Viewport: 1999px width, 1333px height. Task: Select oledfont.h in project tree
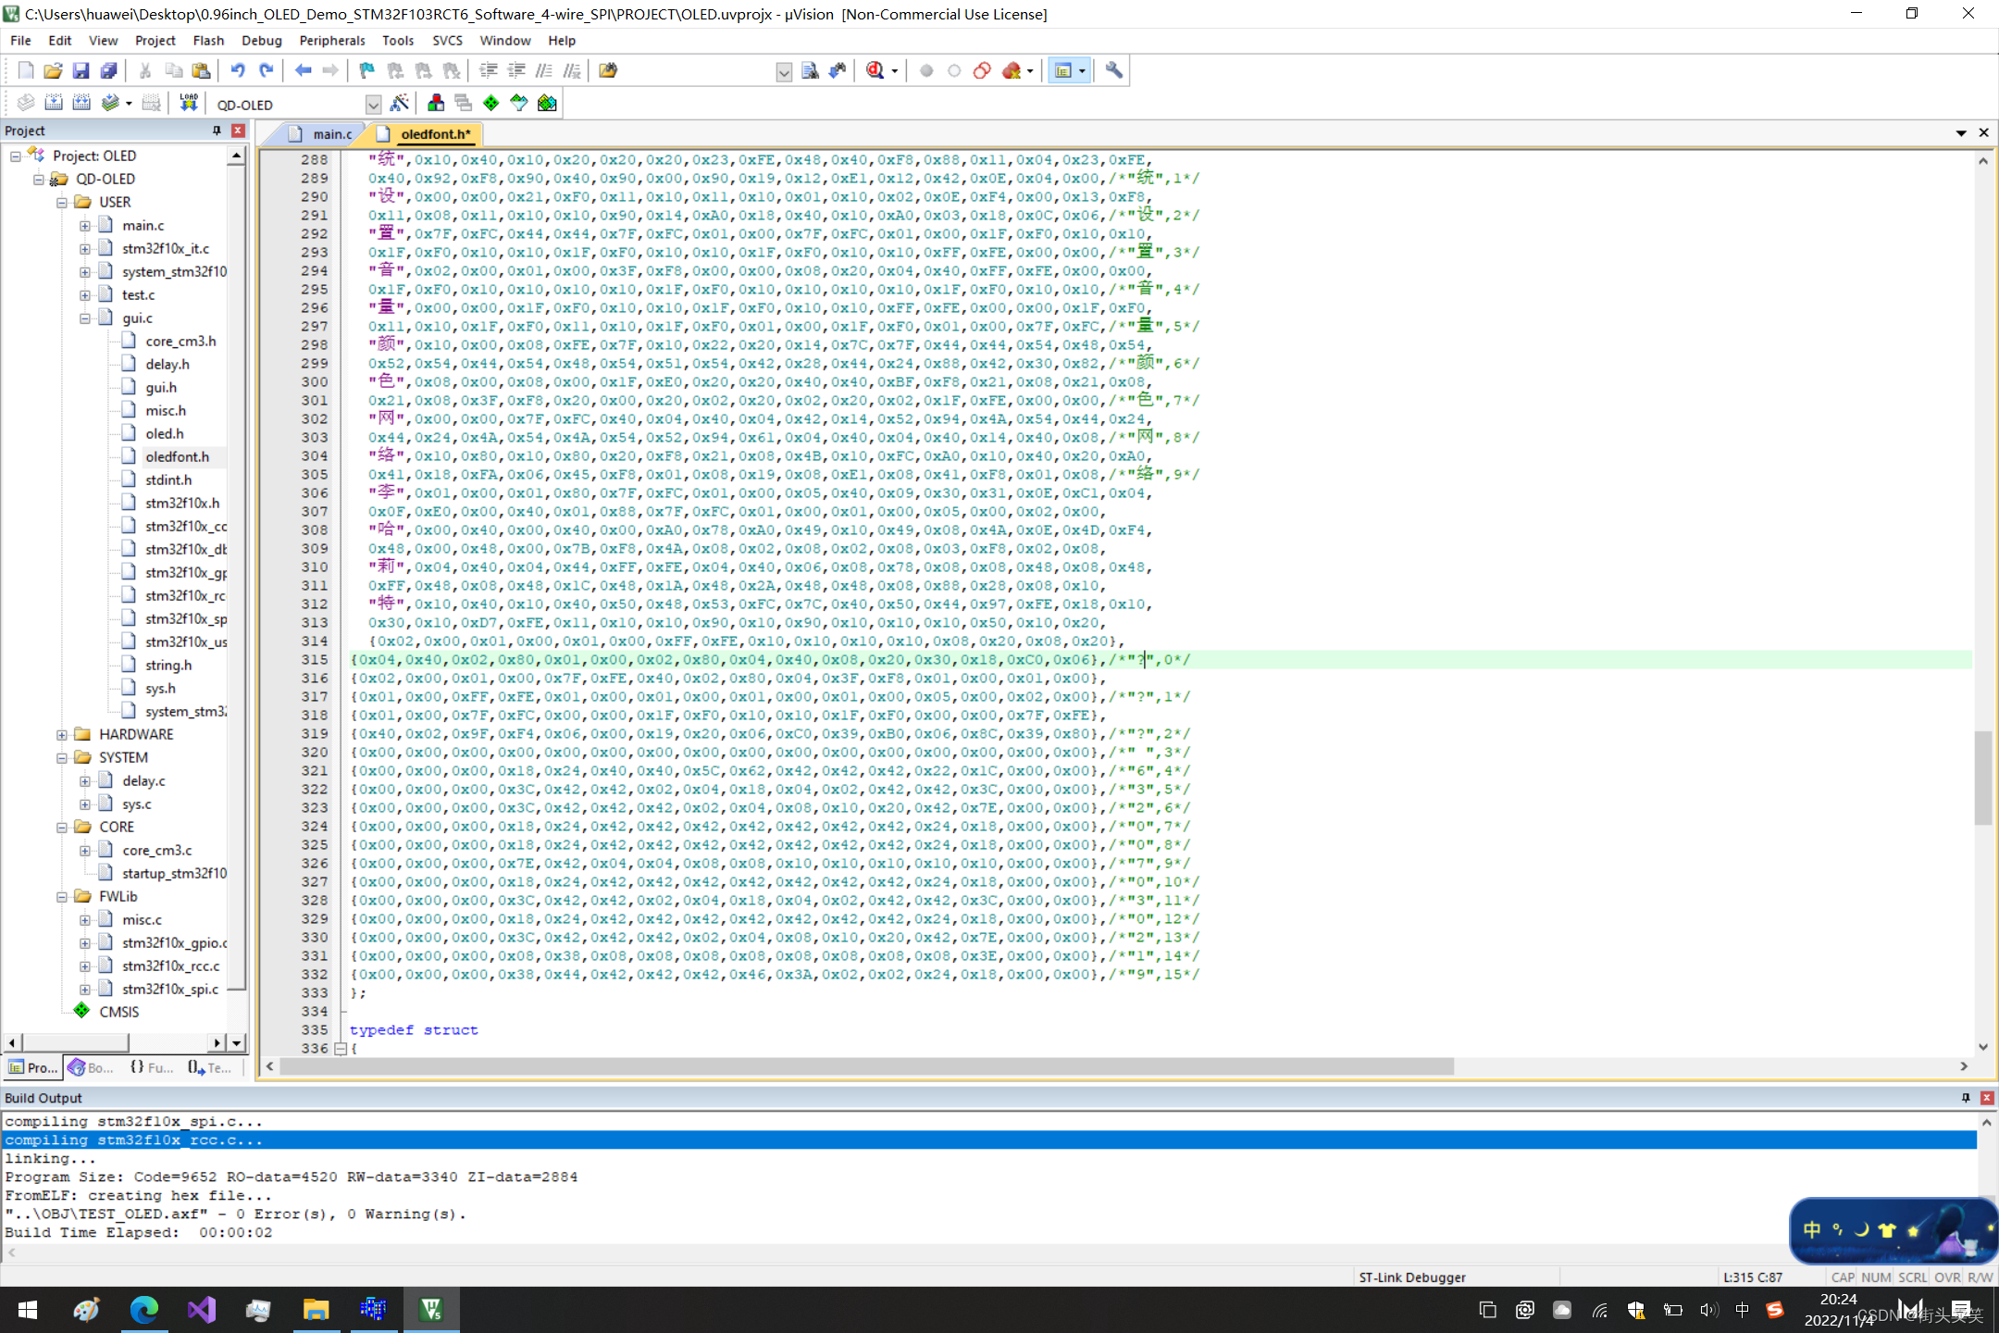[177, 457]
